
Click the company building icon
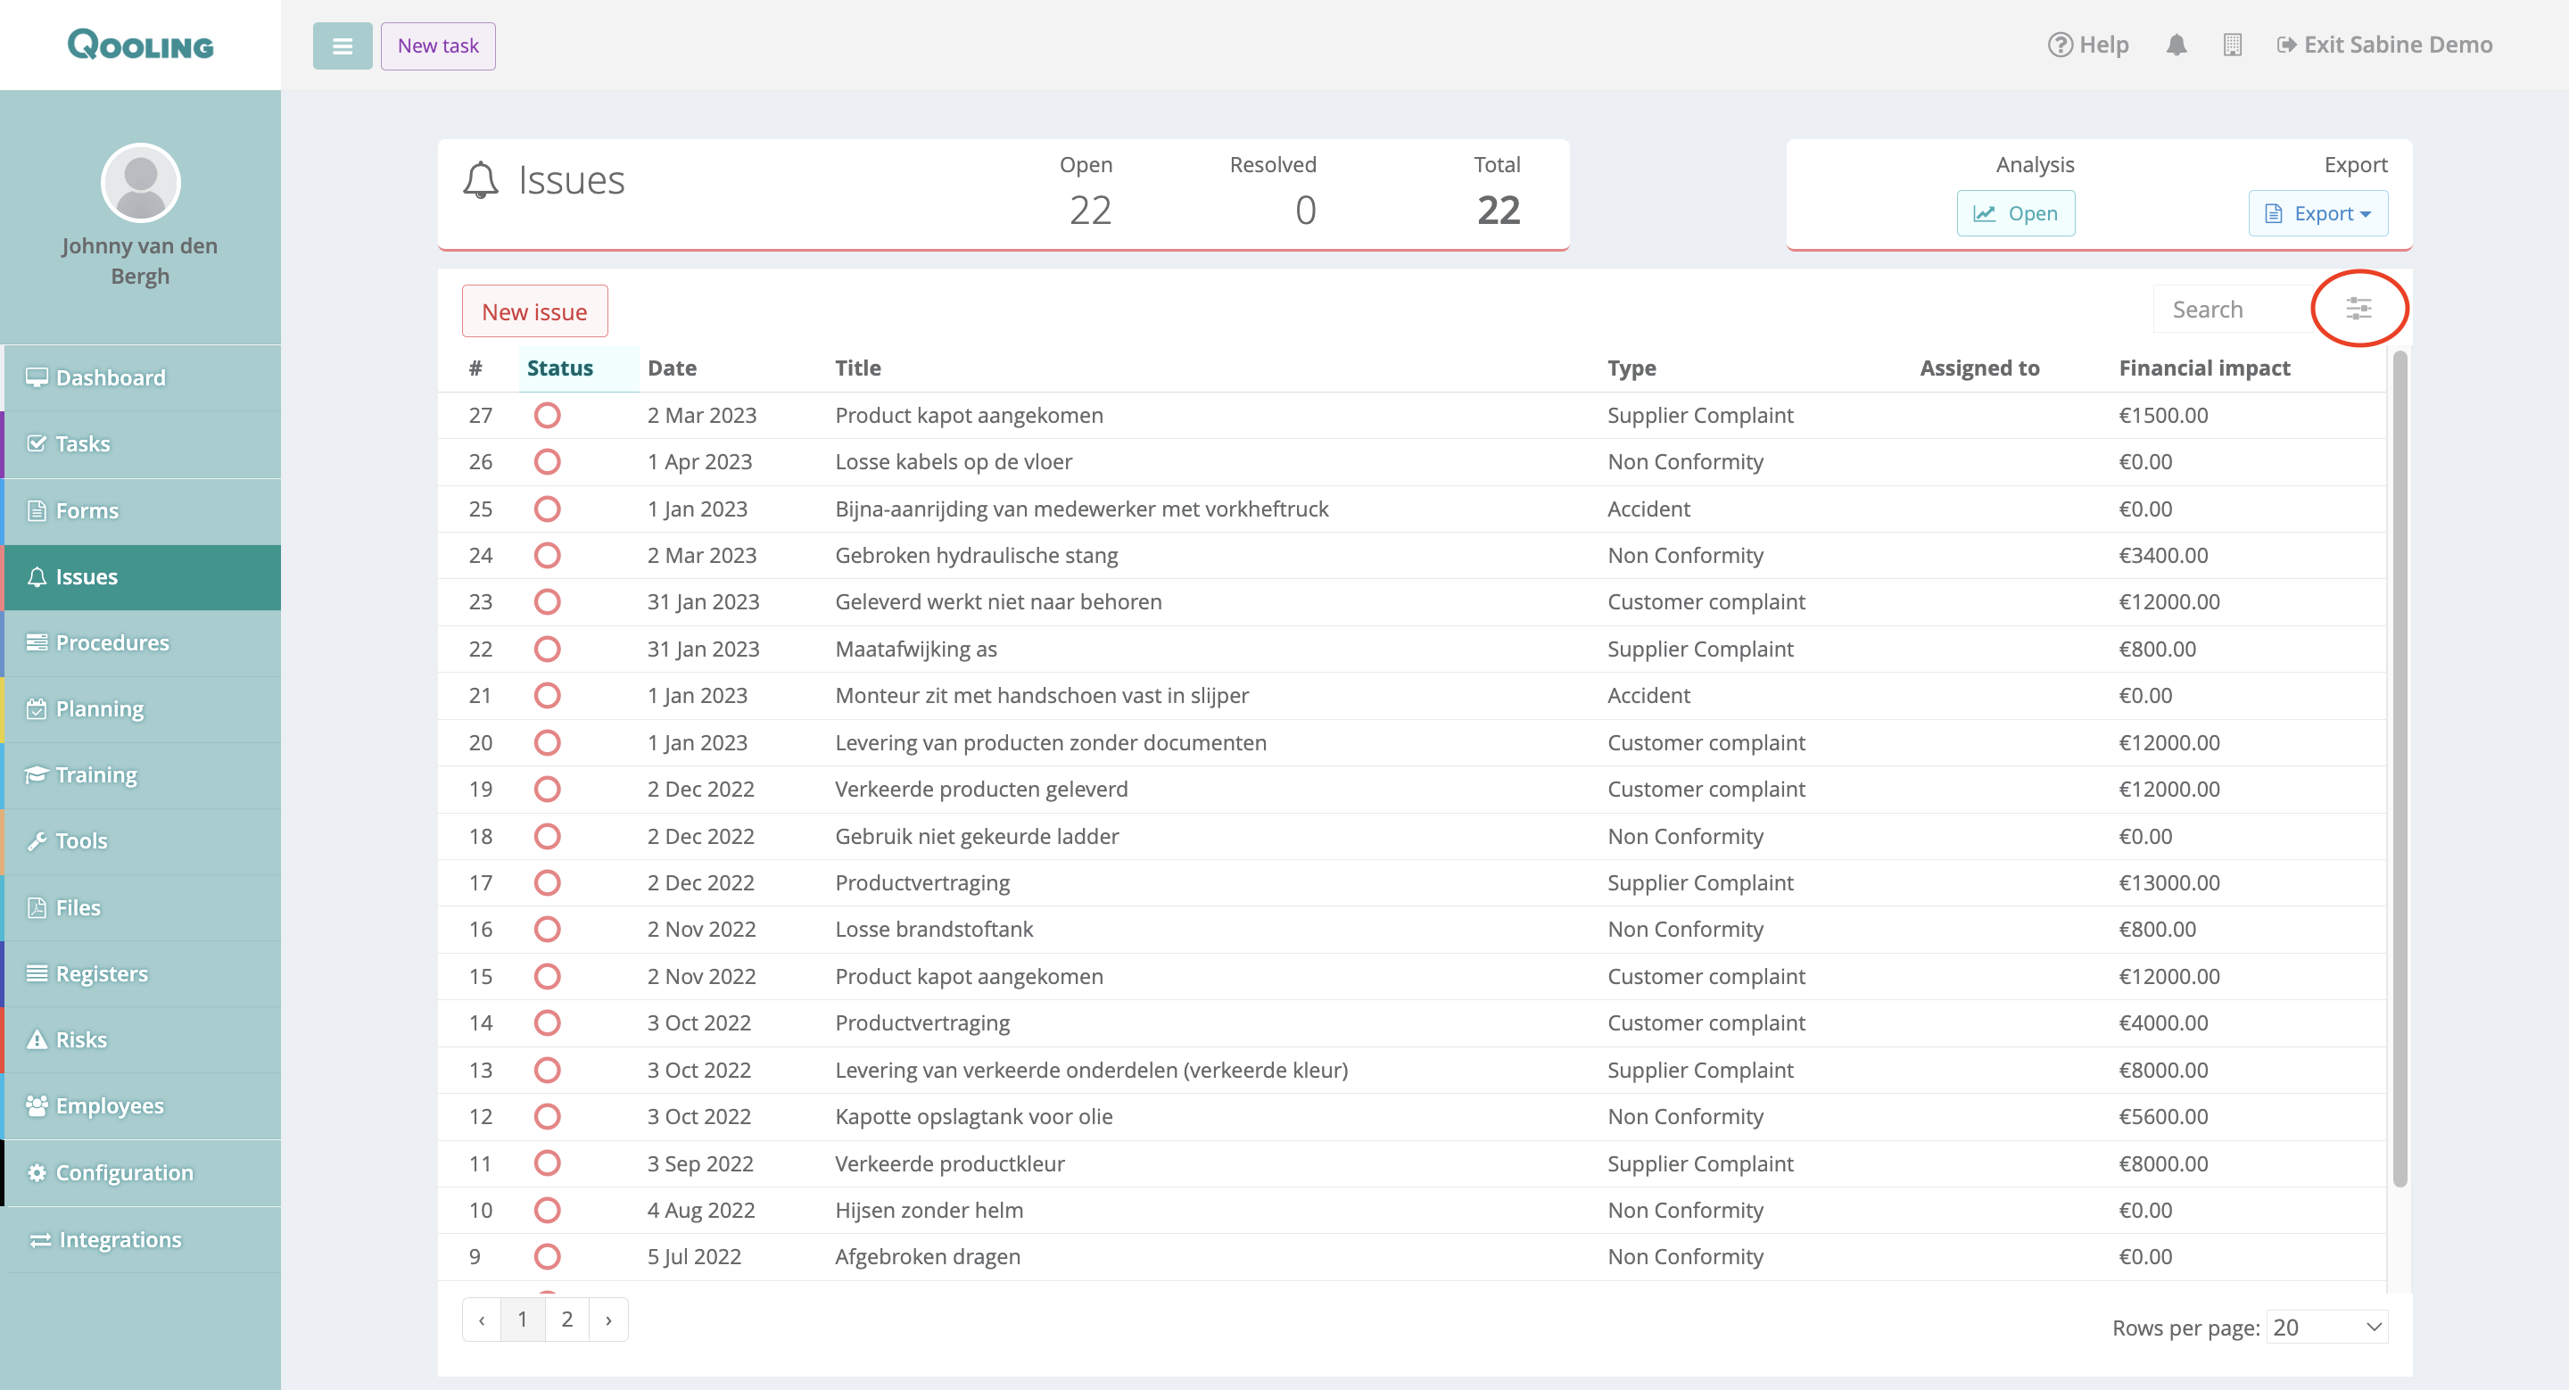pos(2232,45)
